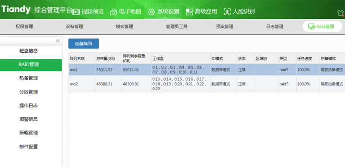Screen dimensions: 345x167
Task: Click the shirt skin icon at top right
Action: (341, 13)
